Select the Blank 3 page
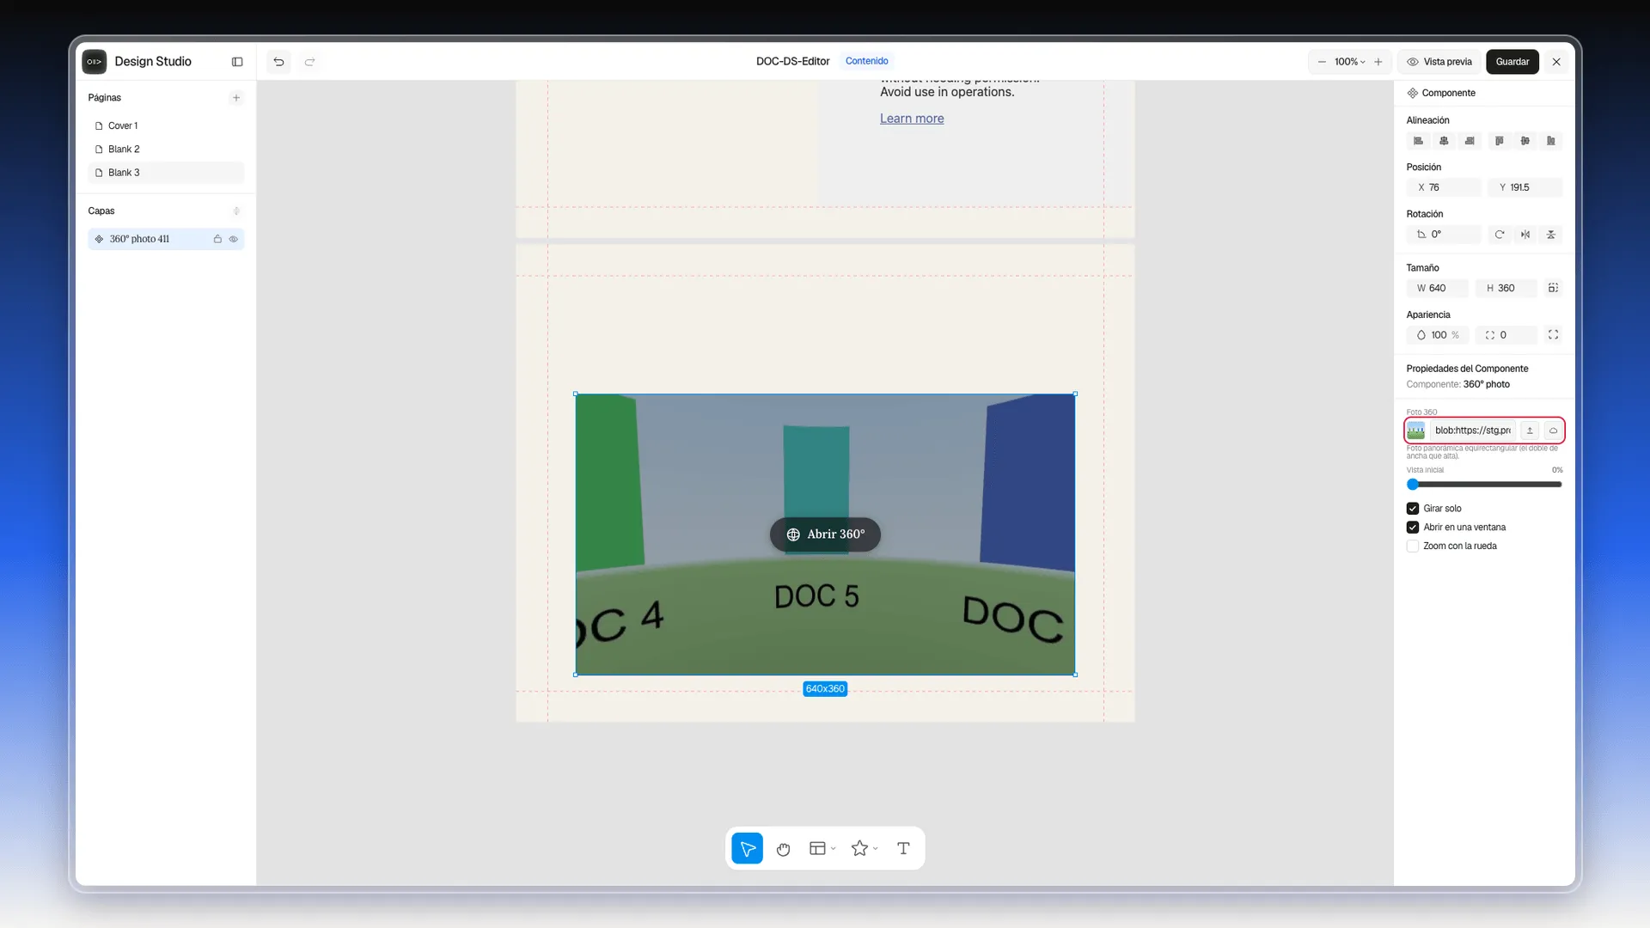The image size is (1650, 928). click(166, 173)
